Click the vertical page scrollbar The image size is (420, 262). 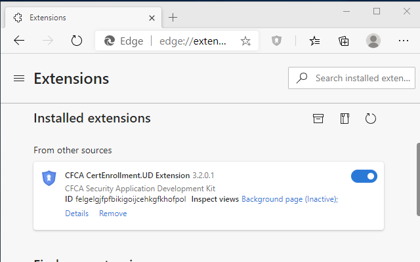[417, 177]
